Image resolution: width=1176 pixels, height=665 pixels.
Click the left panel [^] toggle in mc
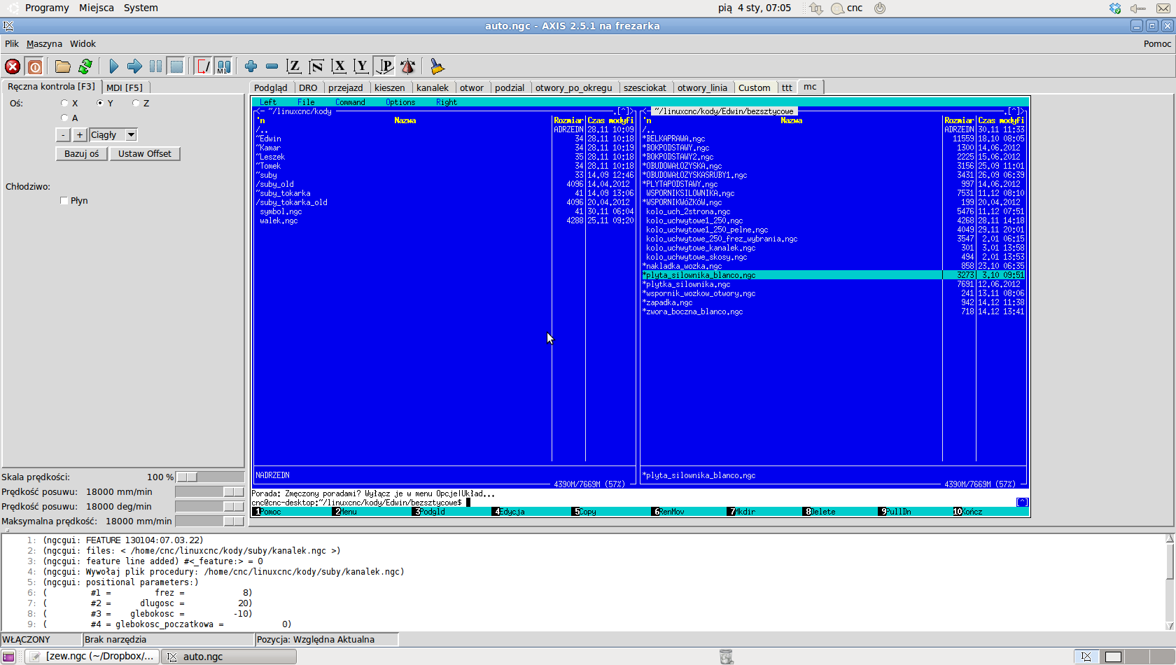tap(623, 111)
